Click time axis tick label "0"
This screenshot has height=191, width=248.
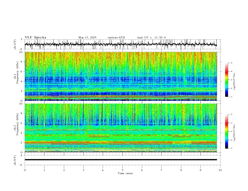pyautogui.click(x=25, y=170)
